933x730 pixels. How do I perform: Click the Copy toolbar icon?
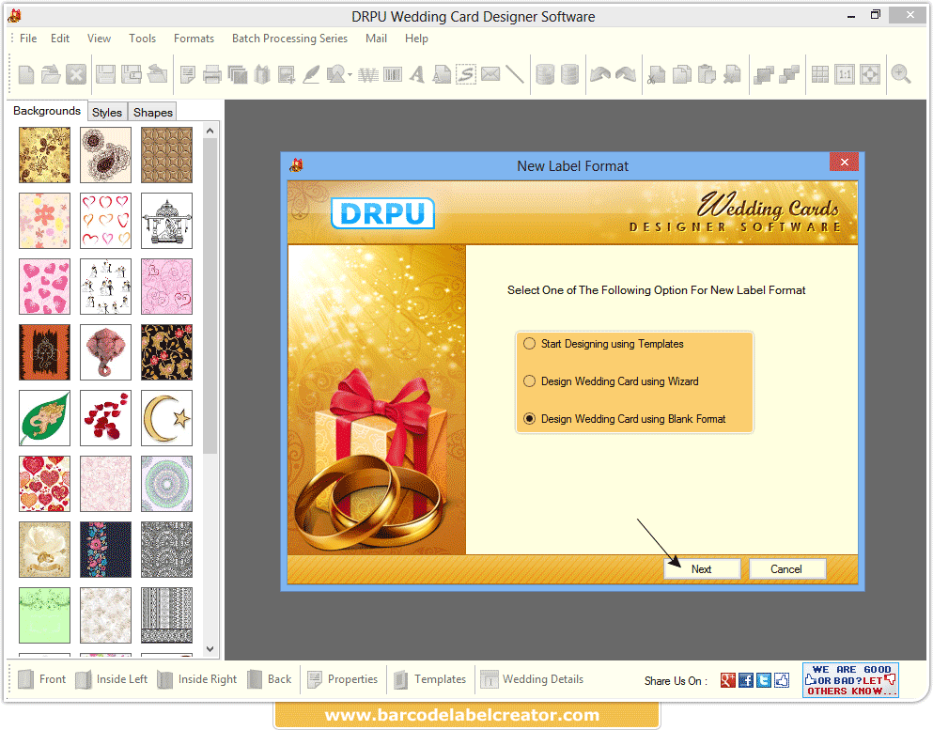point(682,74)
